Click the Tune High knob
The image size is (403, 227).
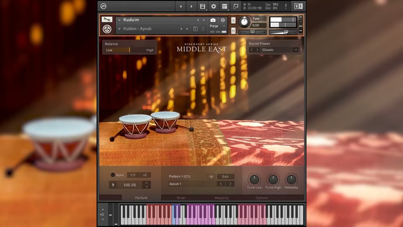[273, 179]
